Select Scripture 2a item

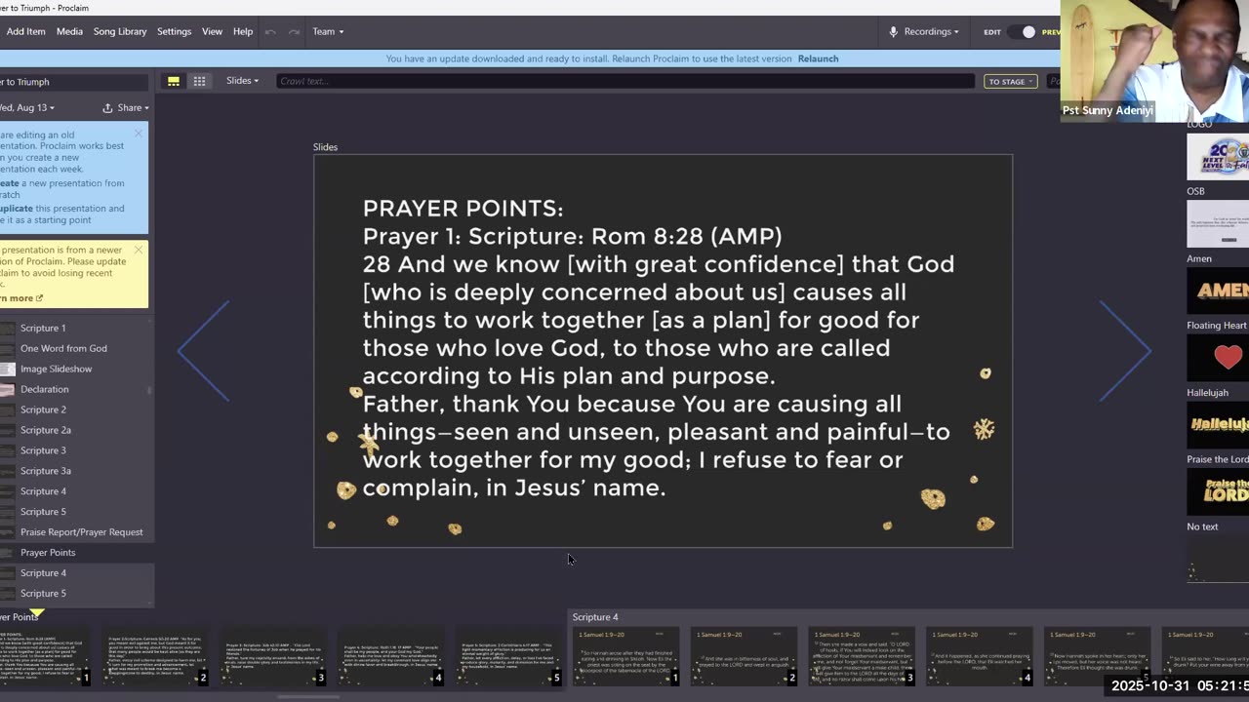[x=75, y=430]
